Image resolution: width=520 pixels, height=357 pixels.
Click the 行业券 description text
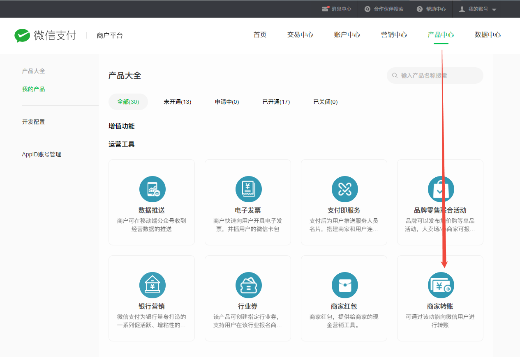tap(248, 321)
